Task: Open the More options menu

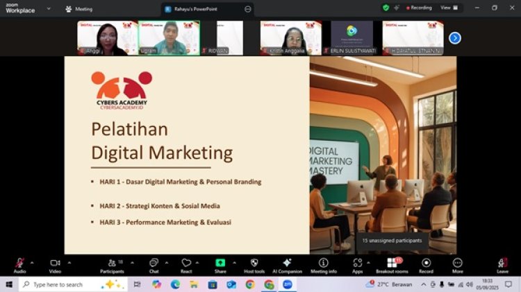Action: 457,264
